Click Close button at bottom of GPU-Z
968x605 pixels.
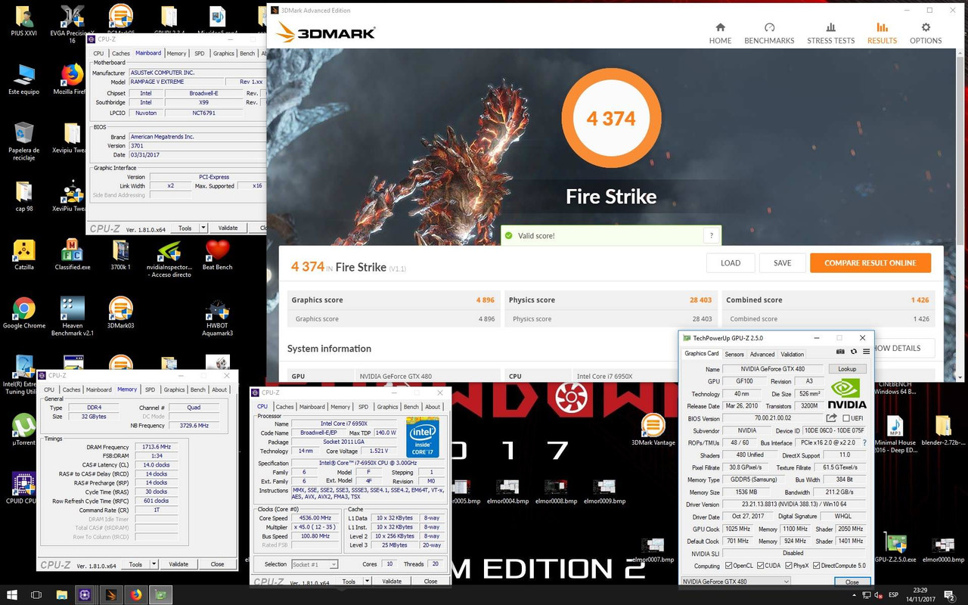click(x=852, y=582)
